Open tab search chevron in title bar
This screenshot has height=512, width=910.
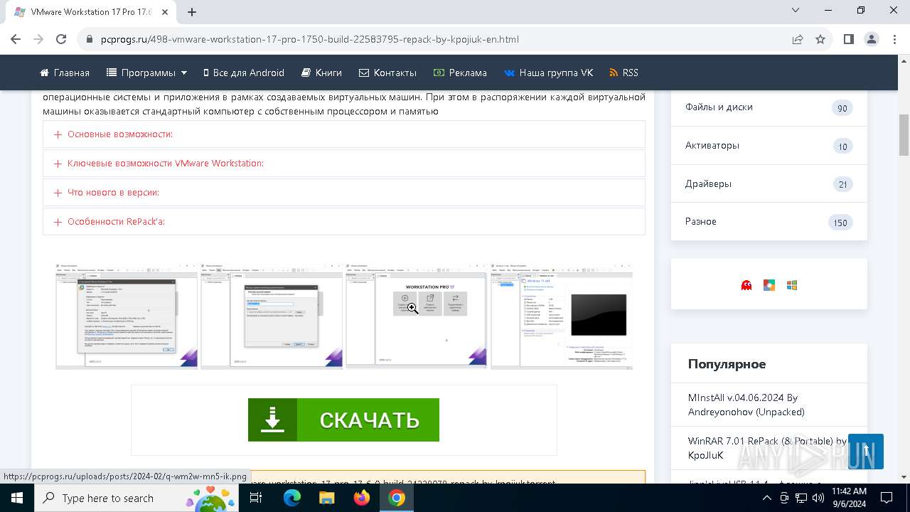[796, 11]
